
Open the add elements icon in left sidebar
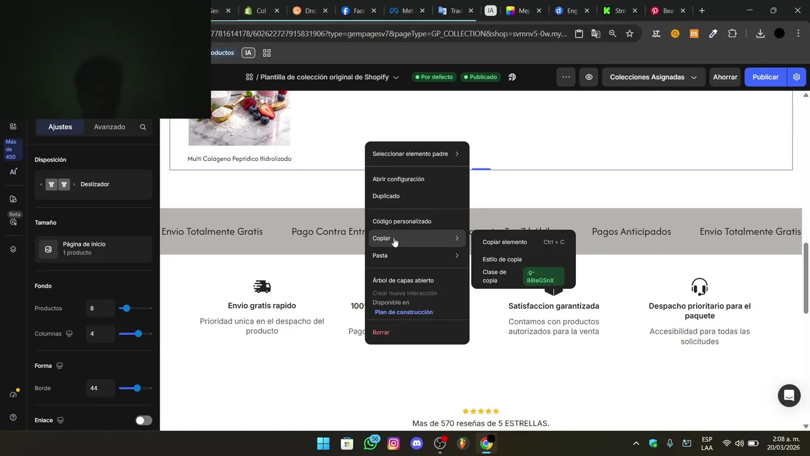click(x=13, y=127)
